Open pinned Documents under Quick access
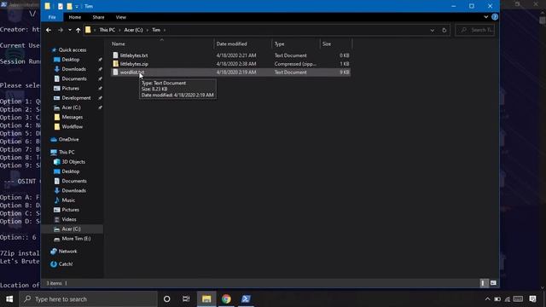 point(74,78)
